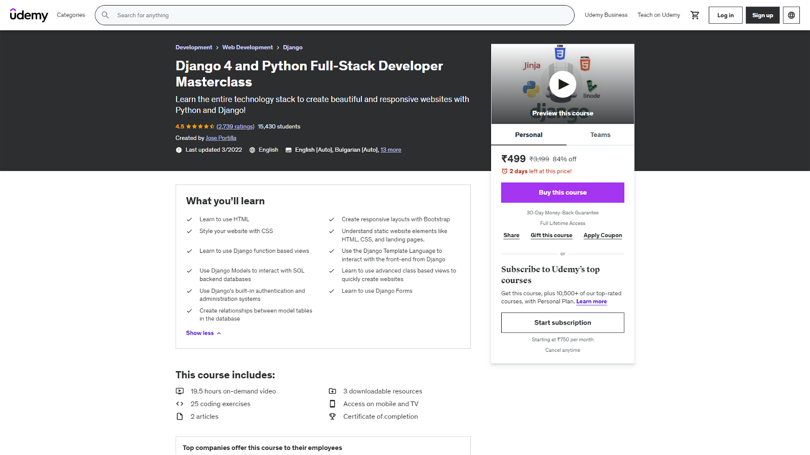
Task: Click the checkmark beside Style your website with CSS
Action: click(x=189, y=232)
